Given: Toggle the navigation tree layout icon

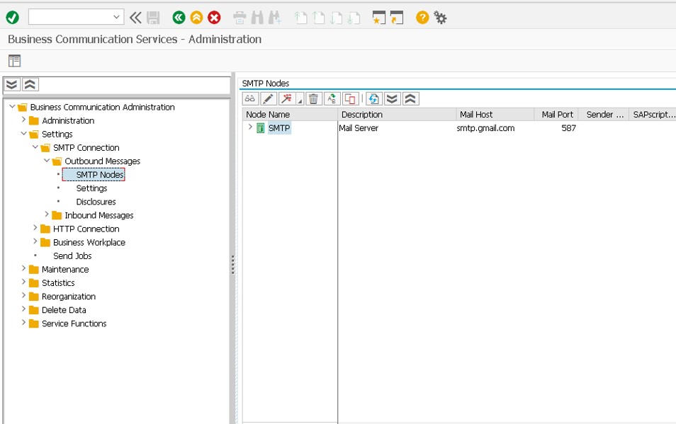Looking at the screenshot, I should 15,61.
